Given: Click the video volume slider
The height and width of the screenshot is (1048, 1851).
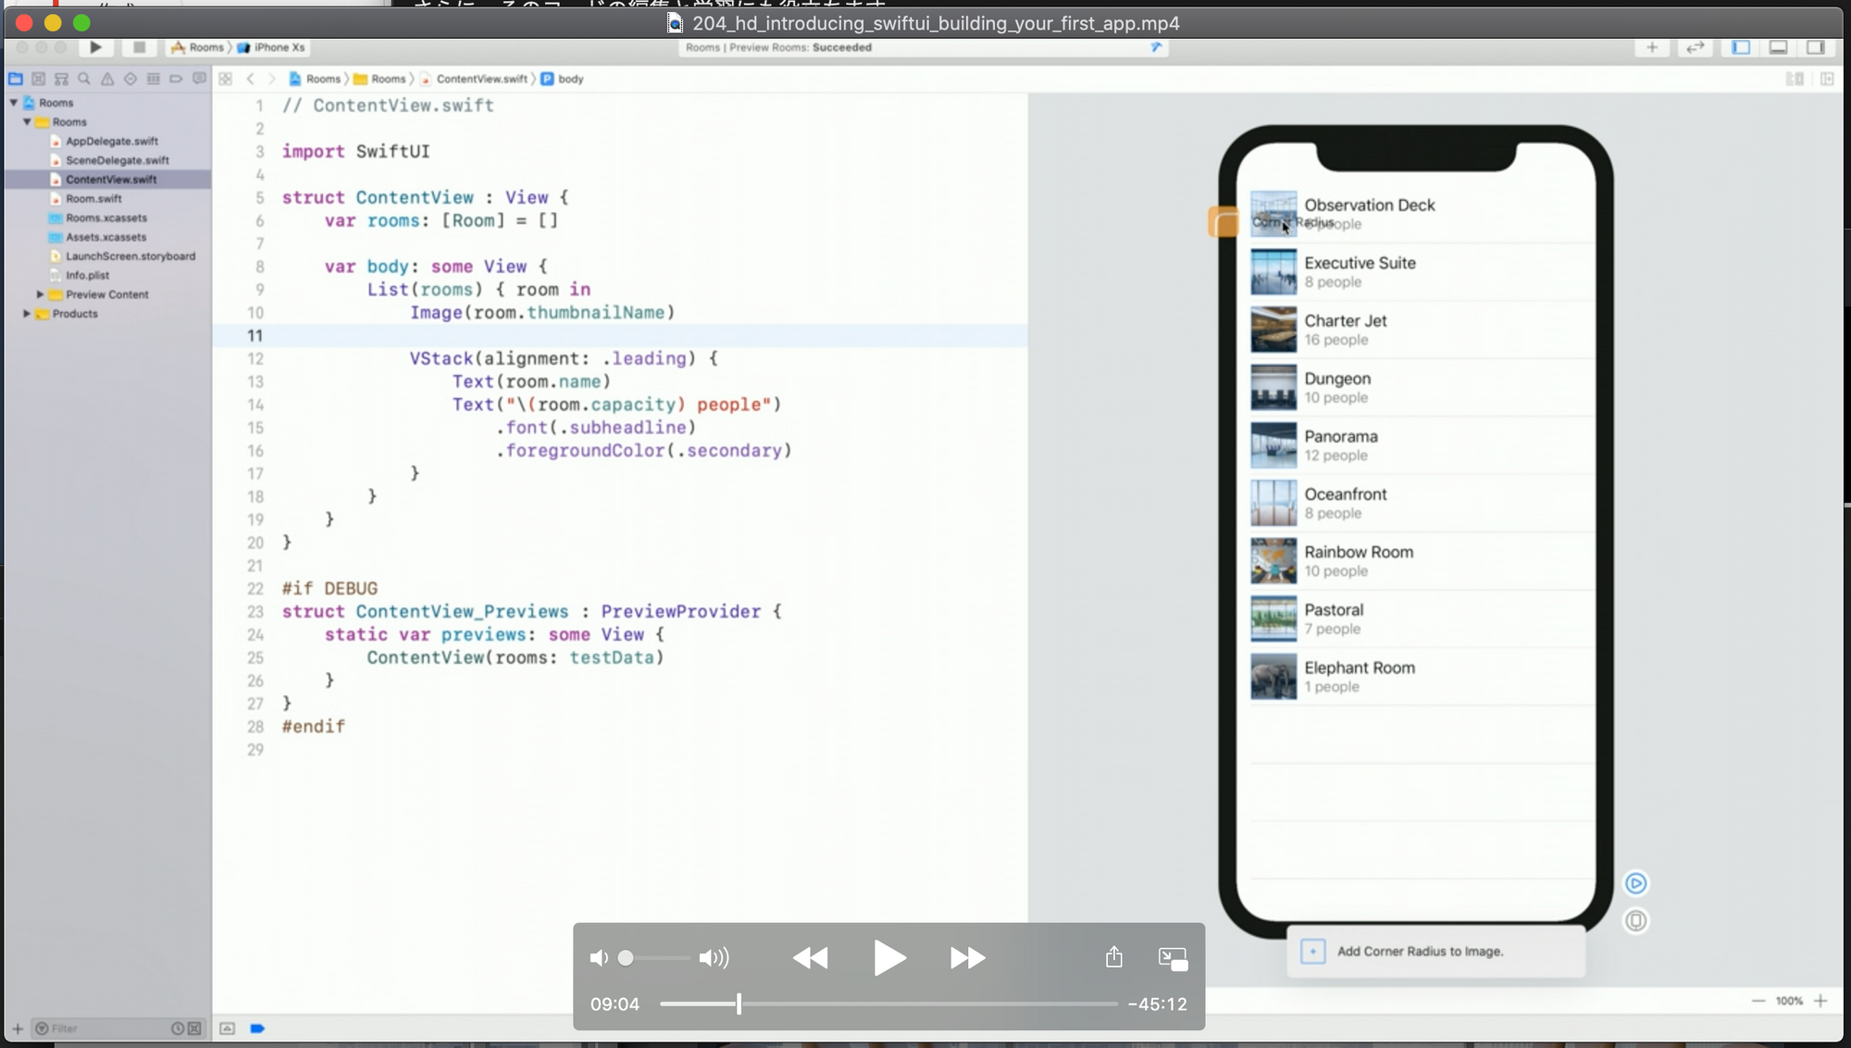Looking at the screenshot, I should [657, 957].
